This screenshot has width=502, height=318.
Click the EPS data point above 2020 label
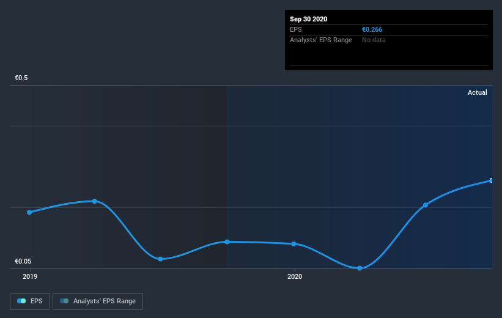click(x=294, y=244)
